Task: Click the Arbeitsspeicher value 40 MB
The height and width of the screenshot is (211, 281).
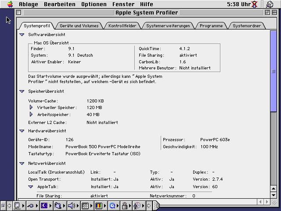Action: click(93, 115)
